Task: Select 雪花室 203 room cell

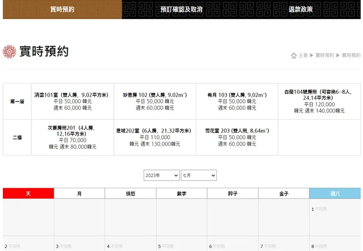Action: (237, 137)
